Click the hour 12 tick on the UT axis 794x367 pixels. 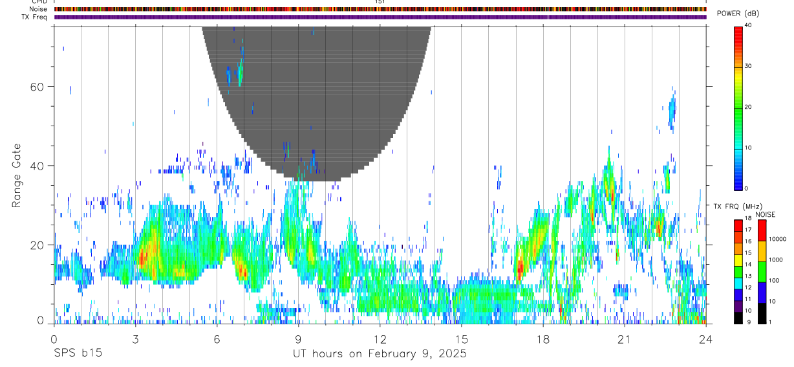[380, 339]
